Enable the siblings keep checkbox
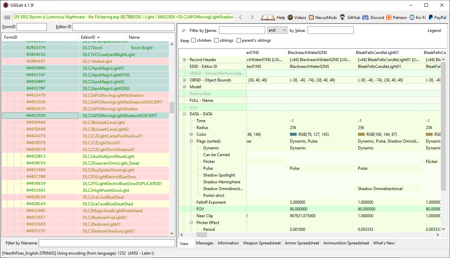This screenshot has height=258, width=450. 217,40
